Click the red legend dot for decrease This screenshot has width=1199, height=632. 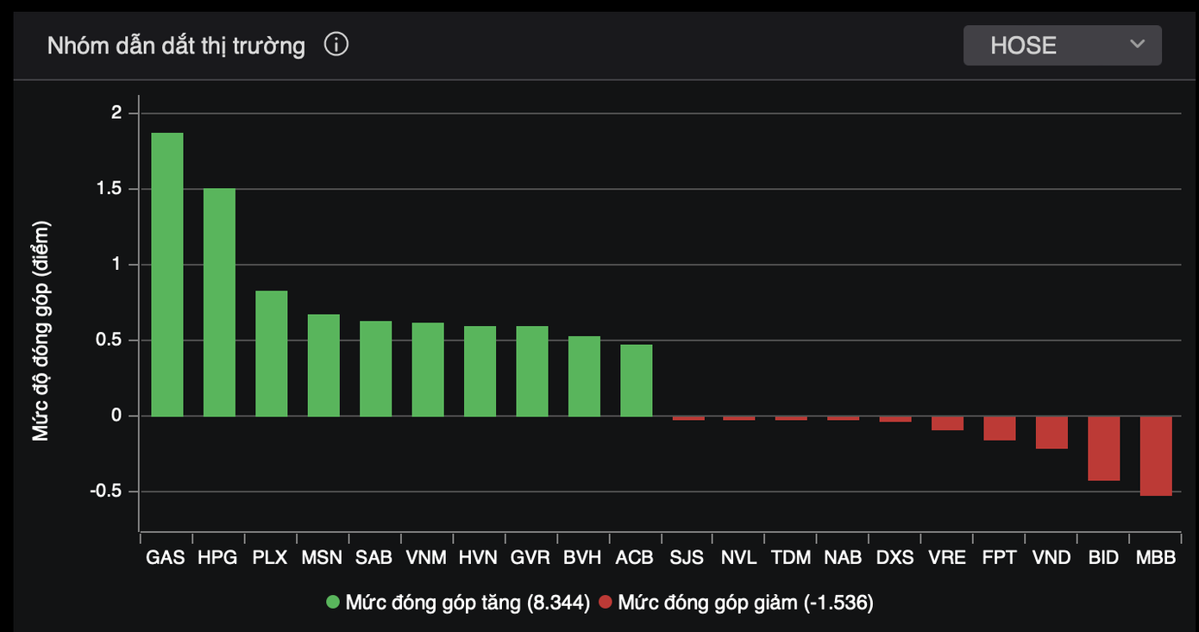(x=605, y=602)
